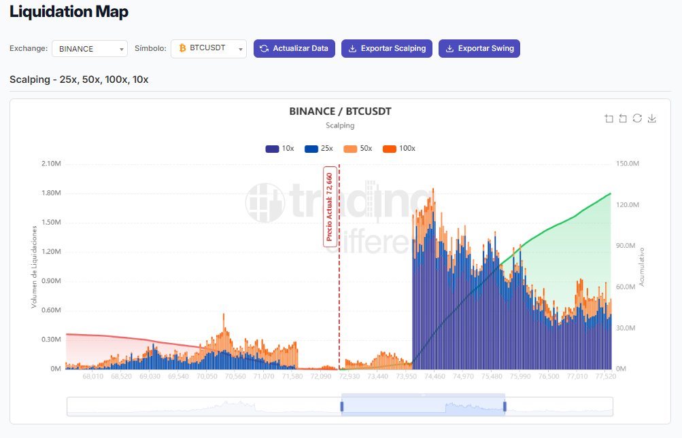682x438 pixels.
Task: Click the restore/refresh chart icon
Action: (637, 118)
